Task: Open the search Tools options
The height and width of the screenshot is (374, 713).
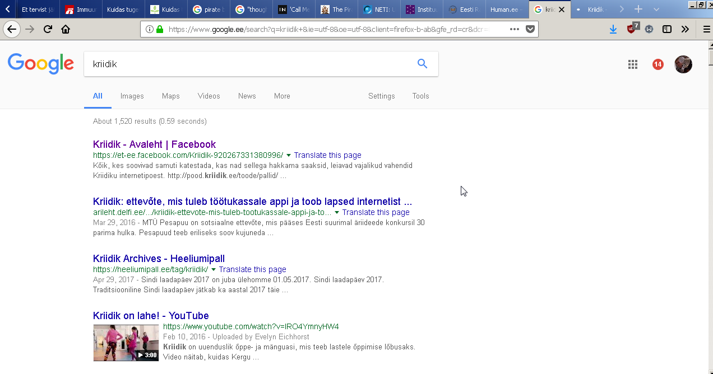Action: pos(420,96)
